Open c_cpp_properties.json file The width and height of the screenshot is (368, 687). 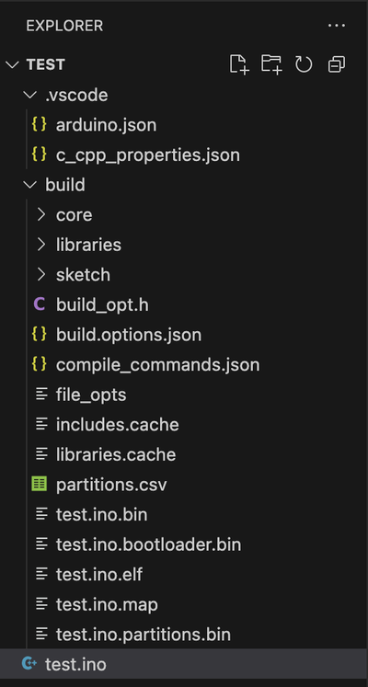(x=184, y=155)
